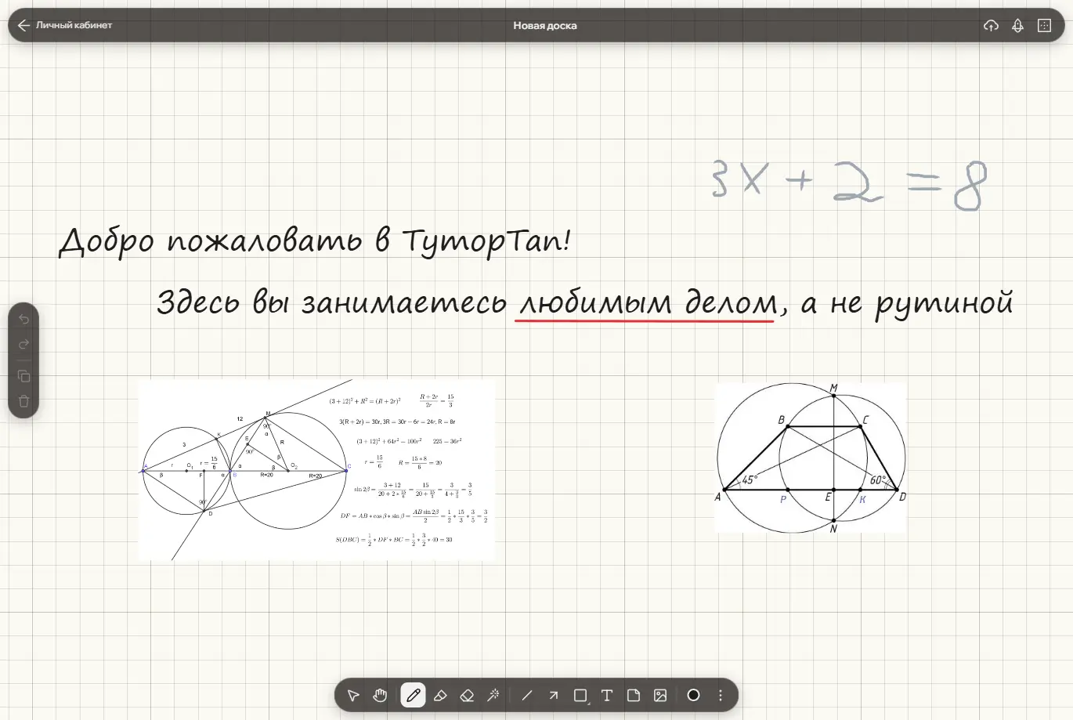The image size is (1073, 720).
Task: Open the rectangle shape tool options
Action: click(580, 695)
